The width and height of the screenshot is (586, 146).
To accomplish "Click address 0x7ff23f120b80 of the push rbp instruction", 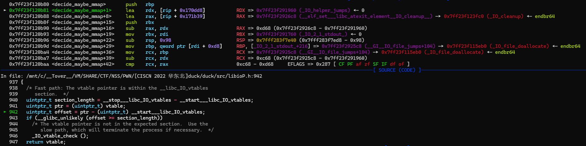I will [x=29, y=4].
